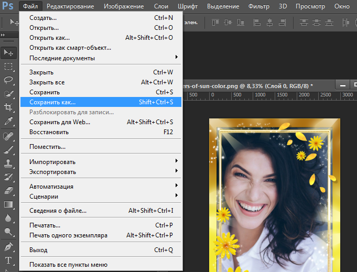Screen dimensions: 357x272
Task: Select the Gradient tool
Action: point(9,204)
